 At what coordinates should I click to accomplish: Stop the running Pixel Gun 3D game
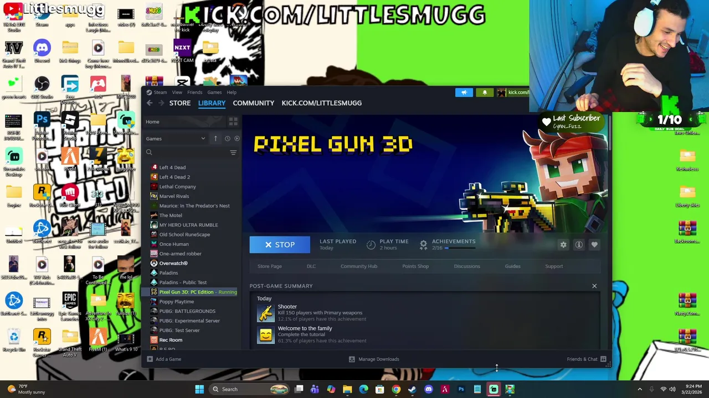pos(280,244)
